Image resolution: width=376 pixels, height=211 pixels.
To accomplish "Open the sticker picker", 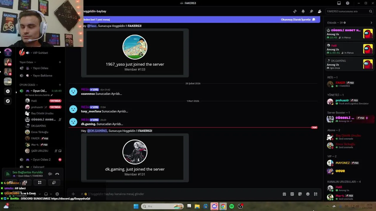I will [x=300, y=194].
